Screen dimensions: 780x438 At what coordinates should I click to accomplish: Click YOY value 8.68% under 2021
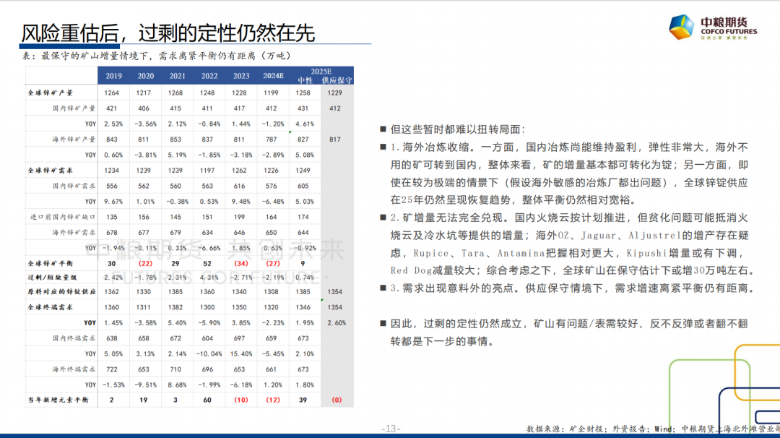pyautogui.click(x=177, y=385)
